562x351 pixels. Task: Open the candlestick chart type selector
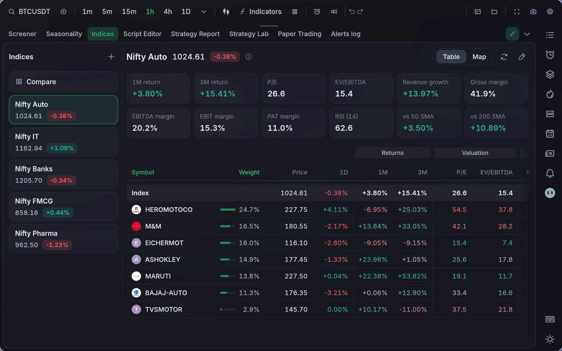coord(226,12)
